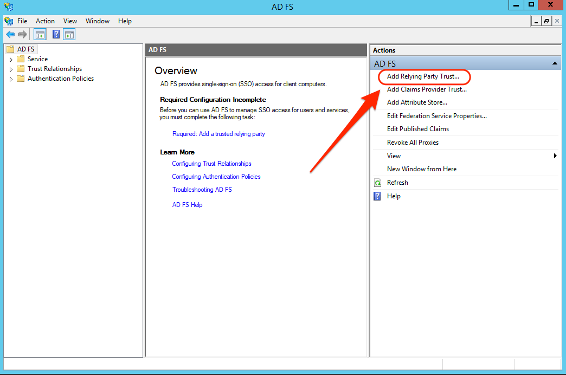Click the Learn More heading
The height and width of the screenshot is (375, 566).
[x=177, y=152]
